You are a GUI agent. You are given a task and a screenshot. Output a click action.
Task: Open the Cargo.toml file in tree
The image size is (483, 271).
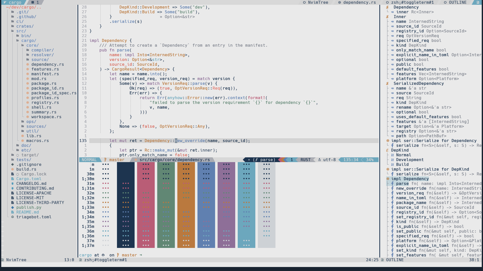[x=28, y=179]
